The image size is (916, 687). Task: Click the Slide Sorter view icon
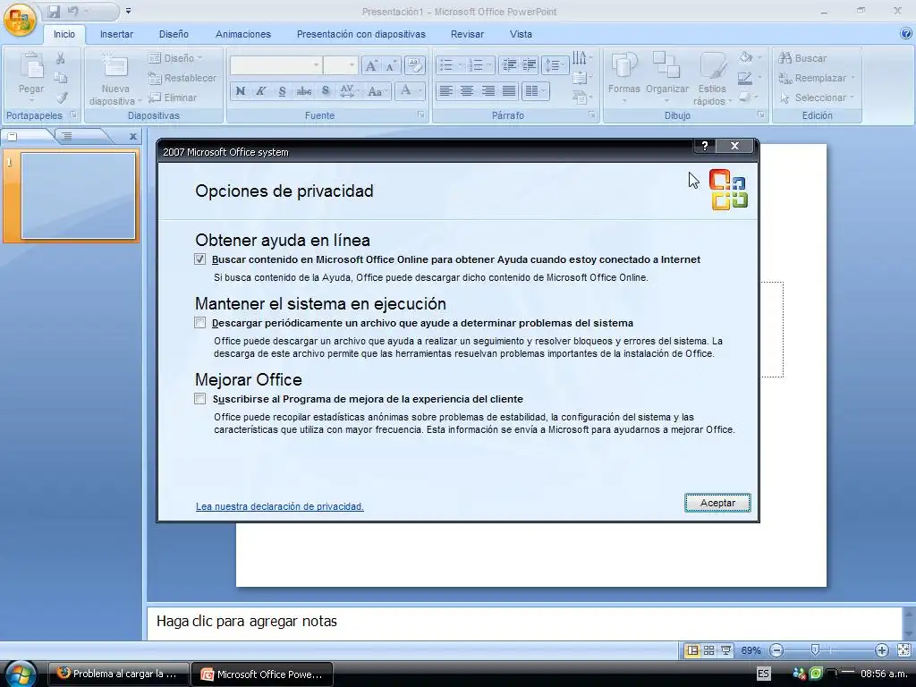pyautogui.click(x=708, y=650)
